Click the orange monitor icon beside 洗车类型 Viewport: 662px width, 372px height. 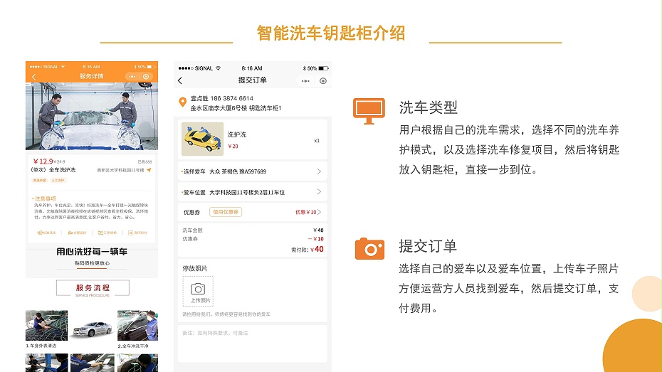pyautogui.click(x=369, y=111)
